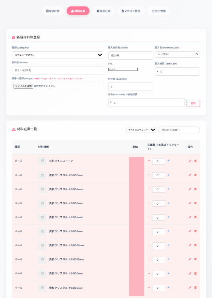Screen dimensions: 212x298
Task: Increase stock for 貴和クリスタル #5810 4mm
Action: coord(168,189)
